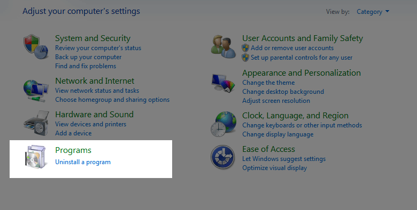Click View network status and tasks
The height and width of the screenshot is (210, 417).
click(x=97, y=91)
